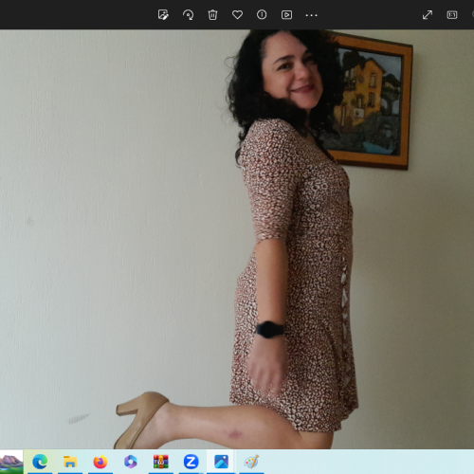Click the mountain landscape widget in taskbar
Viewport: 474px width, 474px height.
[11, 462]
